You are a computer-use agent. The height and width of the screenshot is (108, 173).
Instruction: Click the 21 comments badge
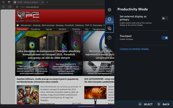click(x=80, y=63)
